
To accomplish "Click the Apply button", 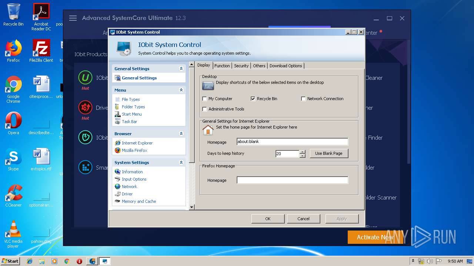I will pos(342,219).
